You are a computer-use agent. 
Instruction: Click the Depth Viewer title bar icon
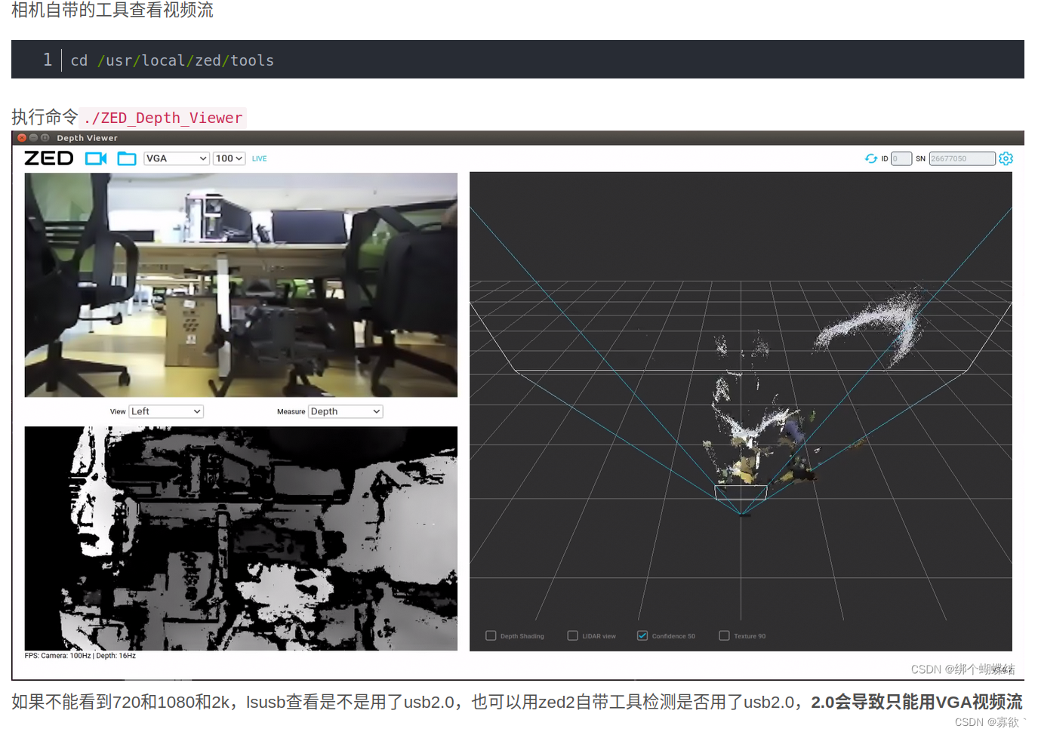click(44, 138)
